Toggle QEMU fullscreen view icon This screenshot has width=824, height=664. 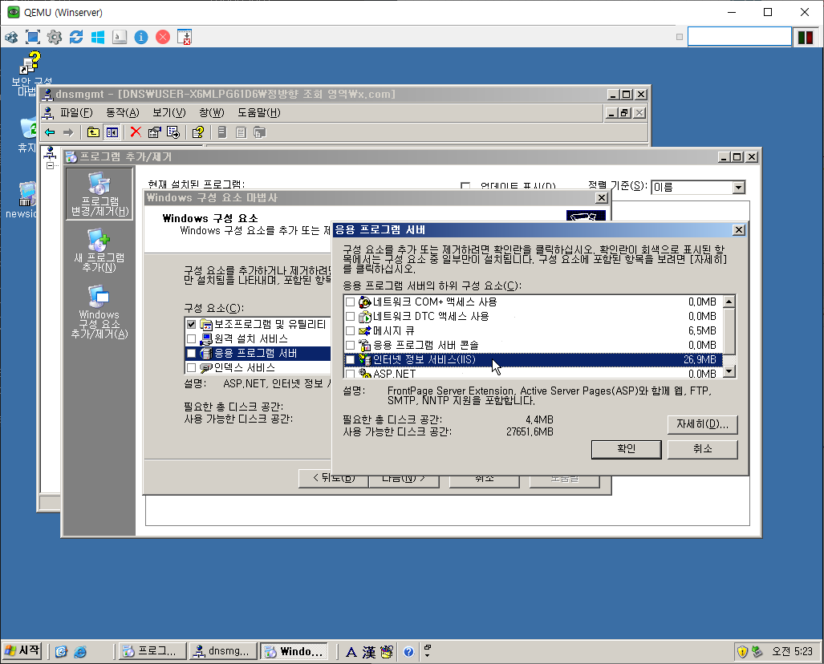[33, 38]
